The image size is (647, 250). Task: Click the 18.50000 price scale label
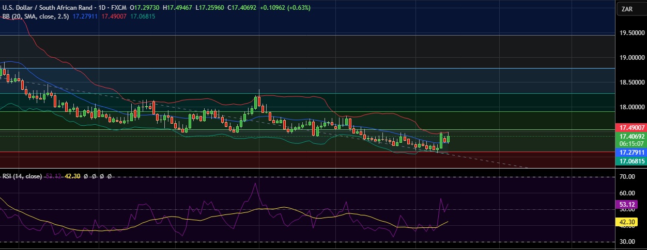[631, 82]
